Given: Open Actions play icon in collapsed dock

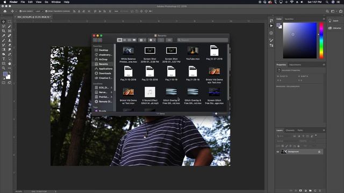Looking at the screenshot, I should coord(271,26).
